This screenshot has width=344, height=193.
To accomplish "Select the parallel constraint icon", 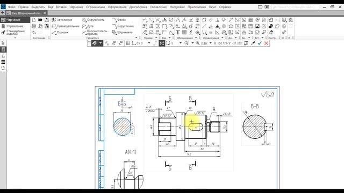I will point(211,20).
